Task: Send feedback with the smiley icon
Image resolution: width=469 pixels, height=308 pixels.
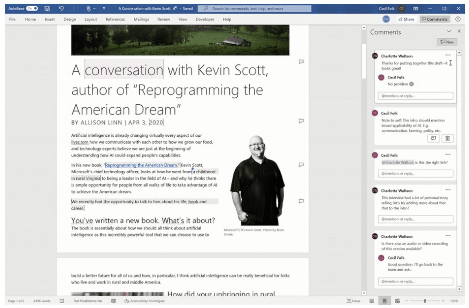Action: (458, 19)
